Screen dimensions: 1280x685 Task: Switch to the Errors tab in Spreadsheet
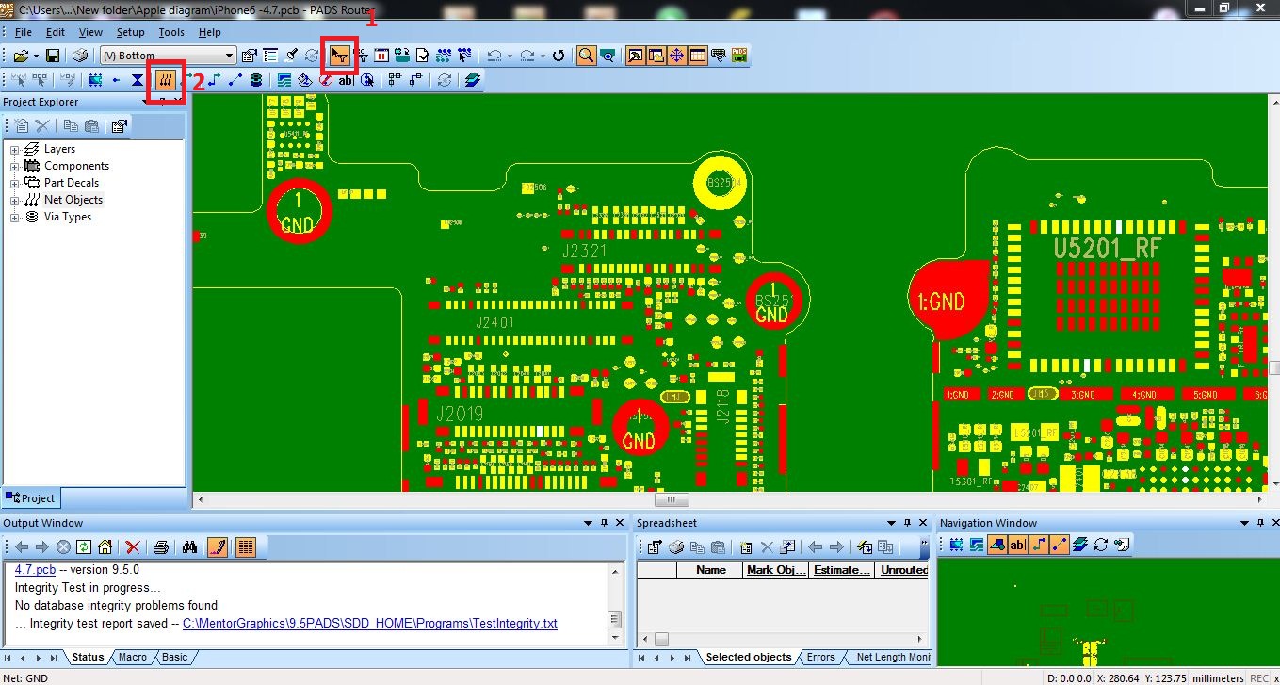click(821, 657)
